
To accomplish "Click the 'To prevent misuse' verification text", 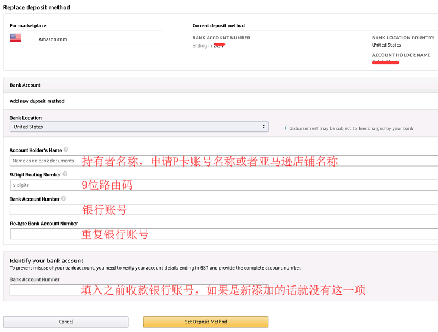I will (155, 268).
